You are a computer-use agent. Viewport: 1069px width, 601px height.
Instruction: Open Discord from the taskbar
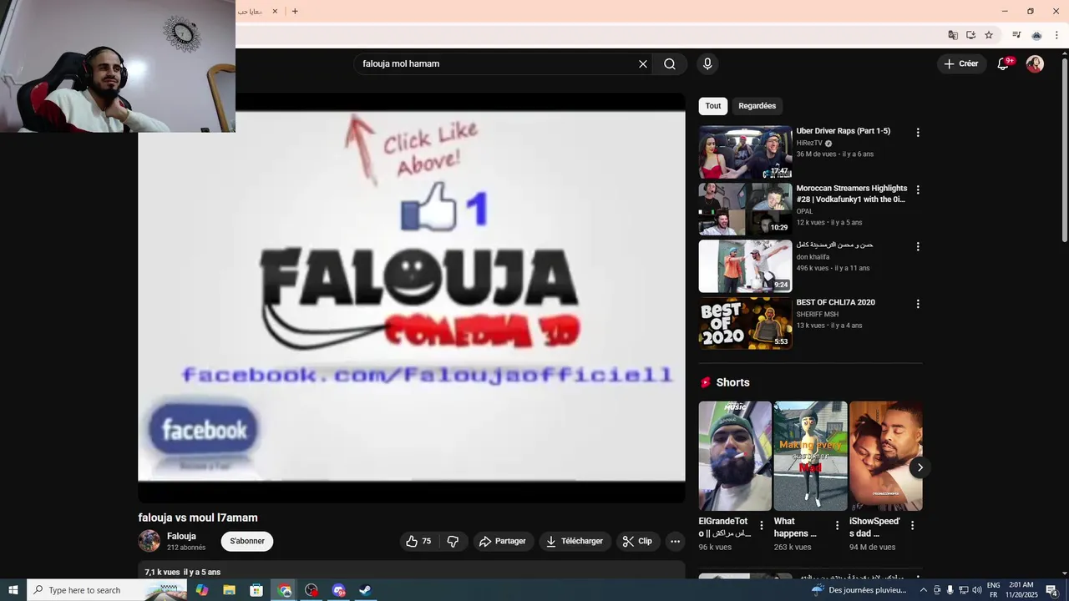pos(338,590)
